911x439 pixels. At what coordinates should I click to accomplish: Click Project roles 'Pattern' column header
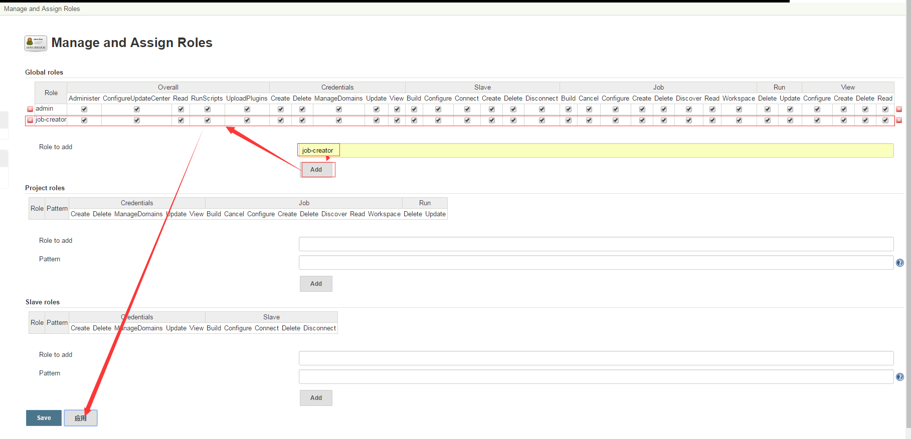pyautogui.click(x=57, y=209)
